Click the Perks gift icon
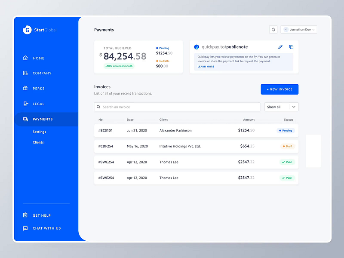Viewport: 344px width, 258px height. 25,89
